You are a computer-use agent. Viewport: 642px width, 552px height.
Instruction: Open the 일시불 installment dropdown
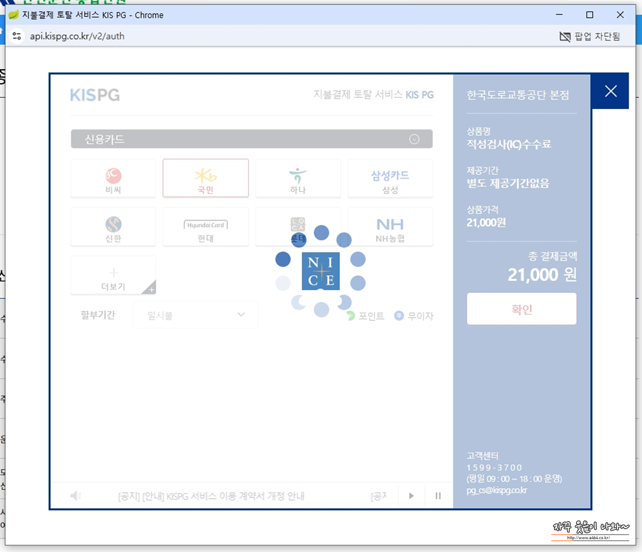195,315
